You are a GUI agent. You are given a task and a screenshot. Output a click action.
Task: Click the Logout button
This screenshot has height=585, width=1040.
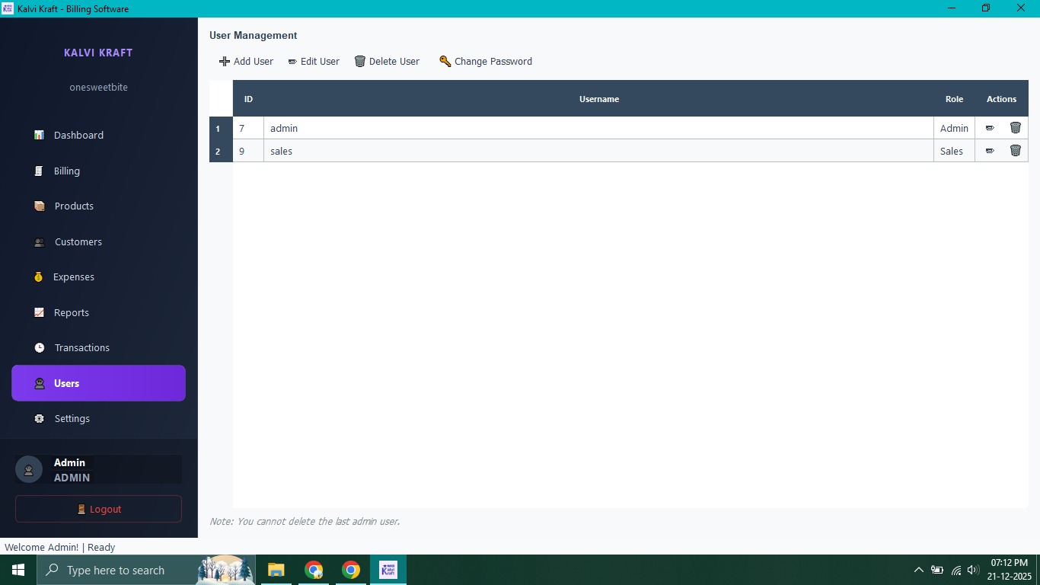98,509
